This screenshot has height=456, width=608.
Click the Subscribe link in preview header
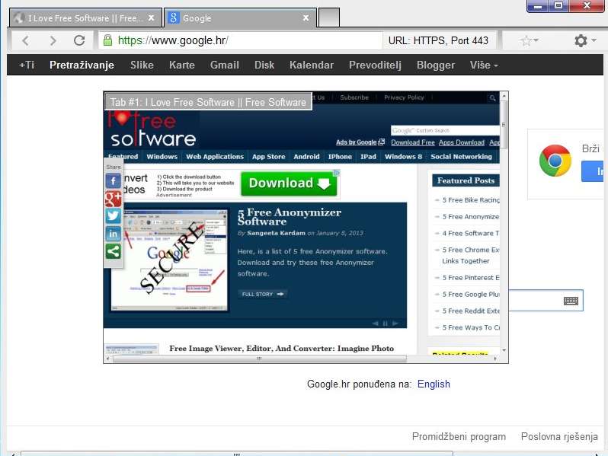pyautogui.click(x=354, y=97)
